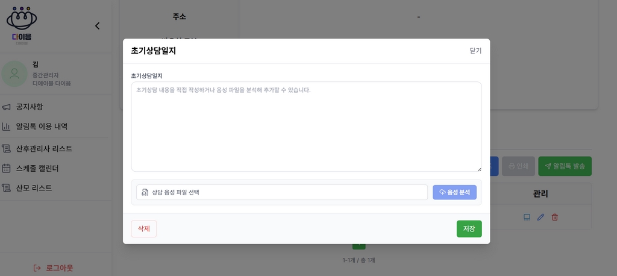Click the 알림톡 발송 button behind the dialog
Screen dimensions: 617x276
[x=565, y=166]
